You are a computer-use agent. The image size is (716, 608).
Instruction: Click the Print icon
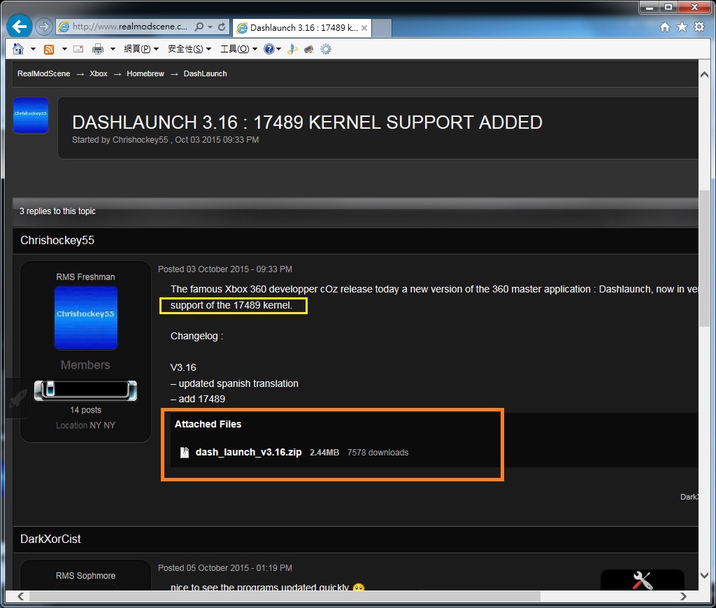(98, 49)
